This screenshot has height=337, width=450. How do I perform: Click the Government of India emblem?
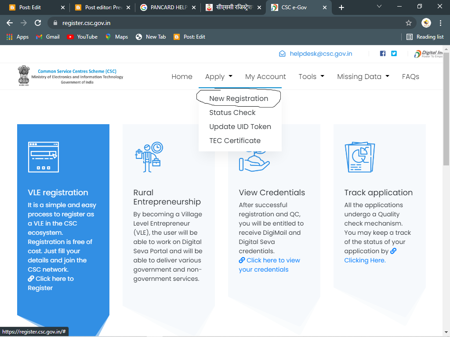tap(24, 75)
